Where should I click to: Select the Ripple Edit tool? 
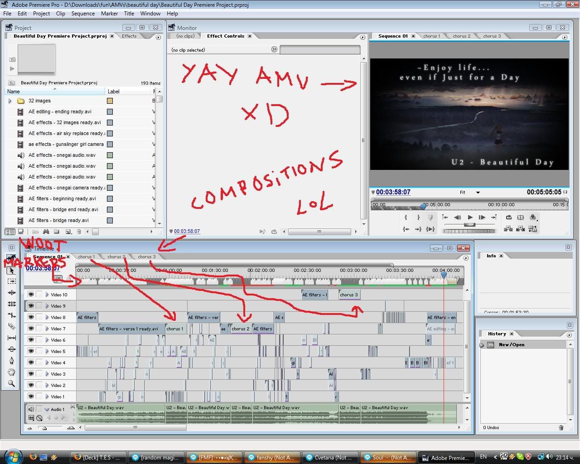pyautogui.click(x=11, y=293)
